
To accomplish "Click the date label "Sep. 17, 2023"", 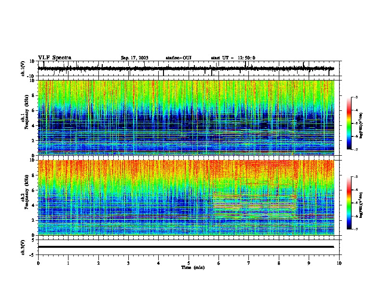I will click(x=135, y=58).
